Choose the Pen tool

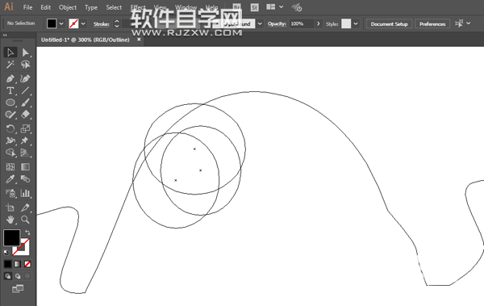10,78
